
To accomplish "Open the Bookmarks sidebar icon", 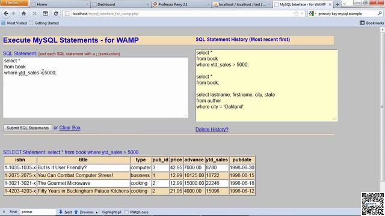I will [362, 23].
